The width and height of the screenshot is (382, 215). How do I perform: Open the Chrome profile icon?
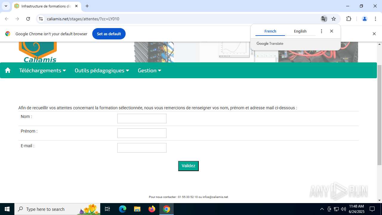tap(364, 19)
